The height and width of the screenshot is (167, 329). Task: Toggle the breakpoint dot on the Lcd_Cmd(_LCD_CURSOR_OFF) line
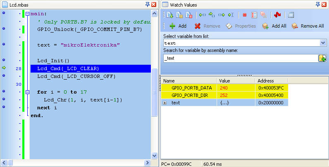click(x=4, y=75)
